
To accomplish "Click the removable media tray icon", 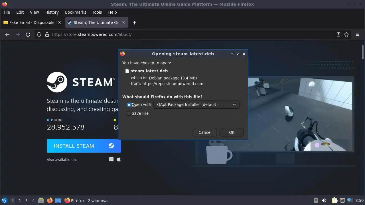I will (316, 200).
